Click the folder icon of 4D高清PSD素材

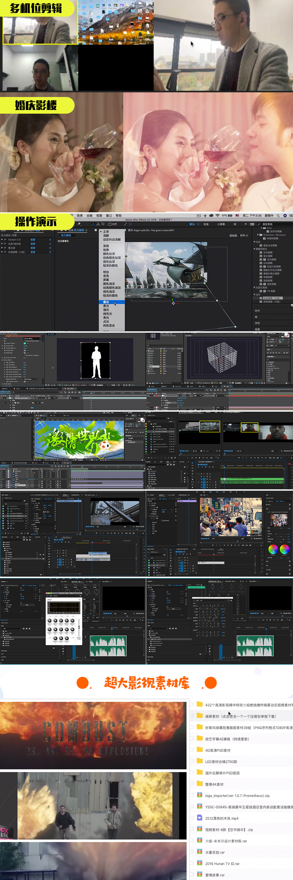click(200, 750)
